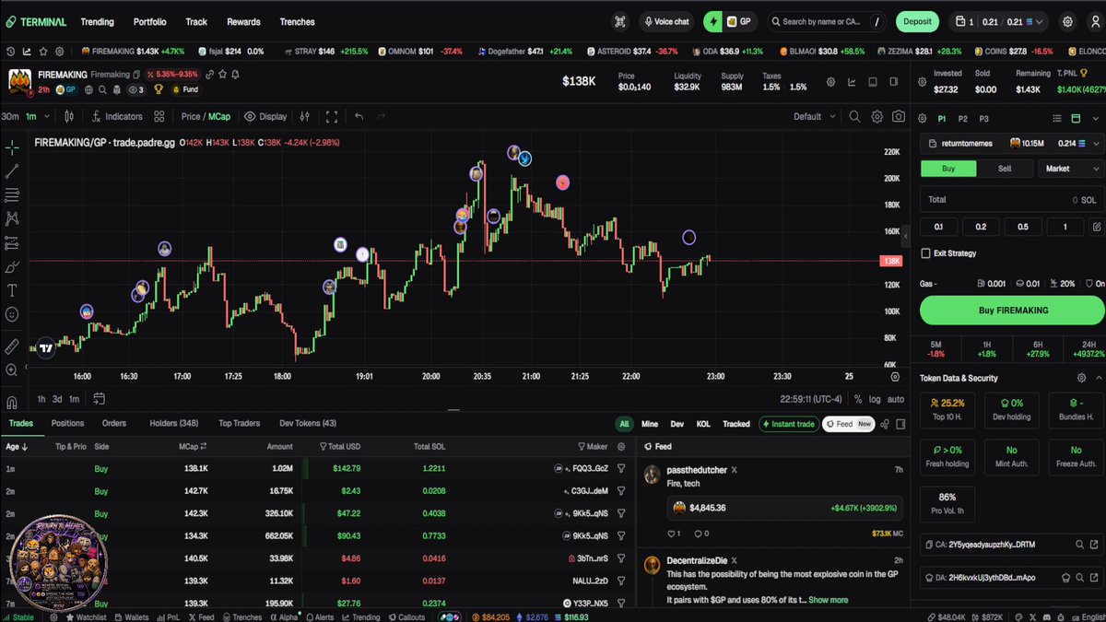
Task: Open the emoji sticker tool
Action: point(12,314)
